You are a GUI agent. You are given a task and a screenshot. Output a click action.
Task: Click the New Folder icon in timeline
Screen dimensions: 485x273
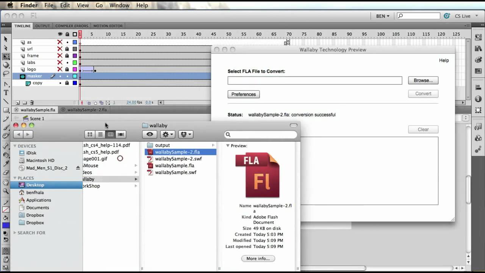25,102
